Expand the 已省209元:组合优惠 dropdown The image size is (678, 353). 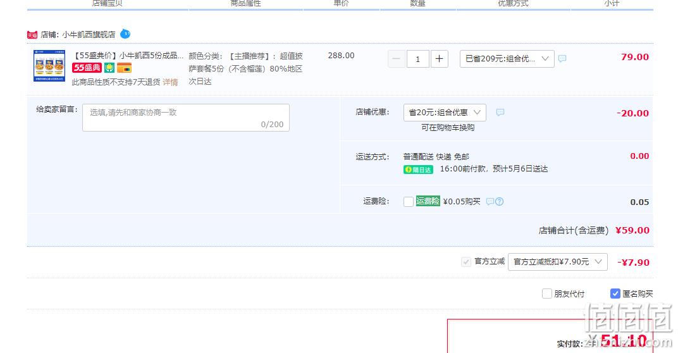(507, 59)
